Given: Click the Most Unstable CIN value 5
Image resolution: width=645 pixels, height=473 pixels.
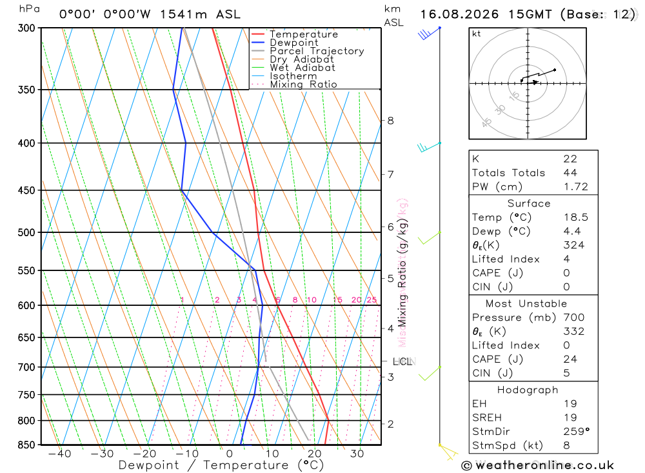Looking at the screenshot, I should pos(566,373).
